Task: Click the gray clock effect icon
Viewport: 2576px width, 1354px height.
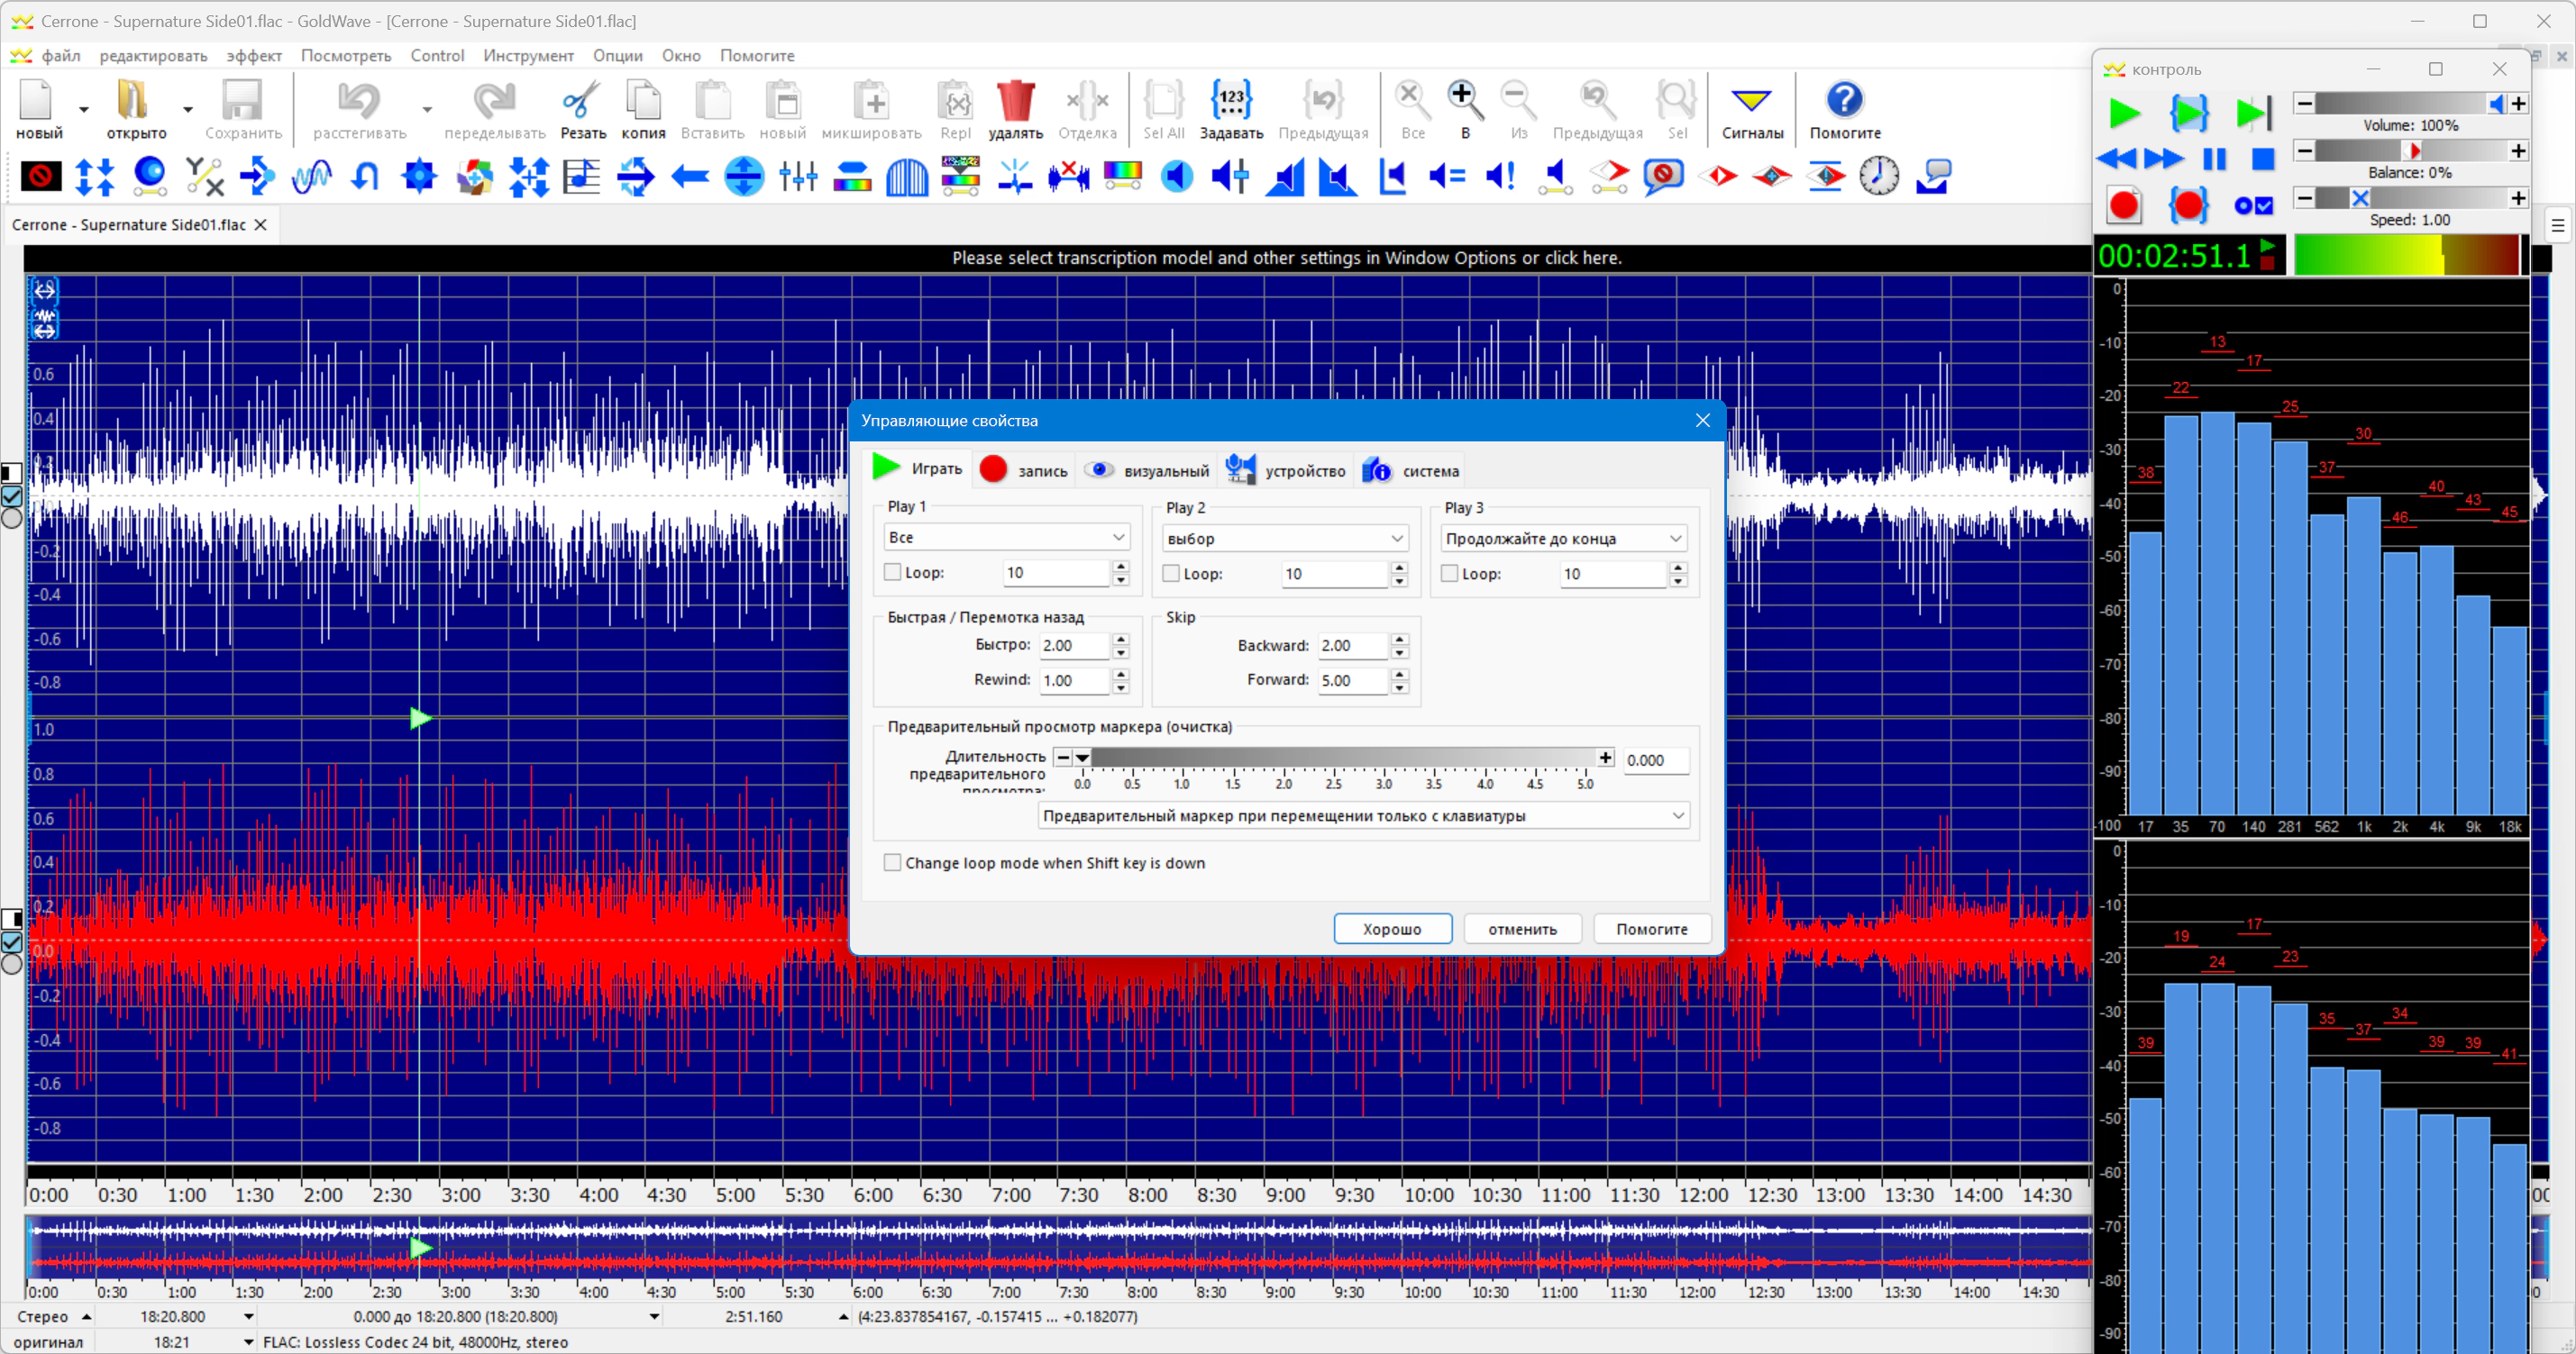Action: pyautogui.click(x=1879, y=177)
